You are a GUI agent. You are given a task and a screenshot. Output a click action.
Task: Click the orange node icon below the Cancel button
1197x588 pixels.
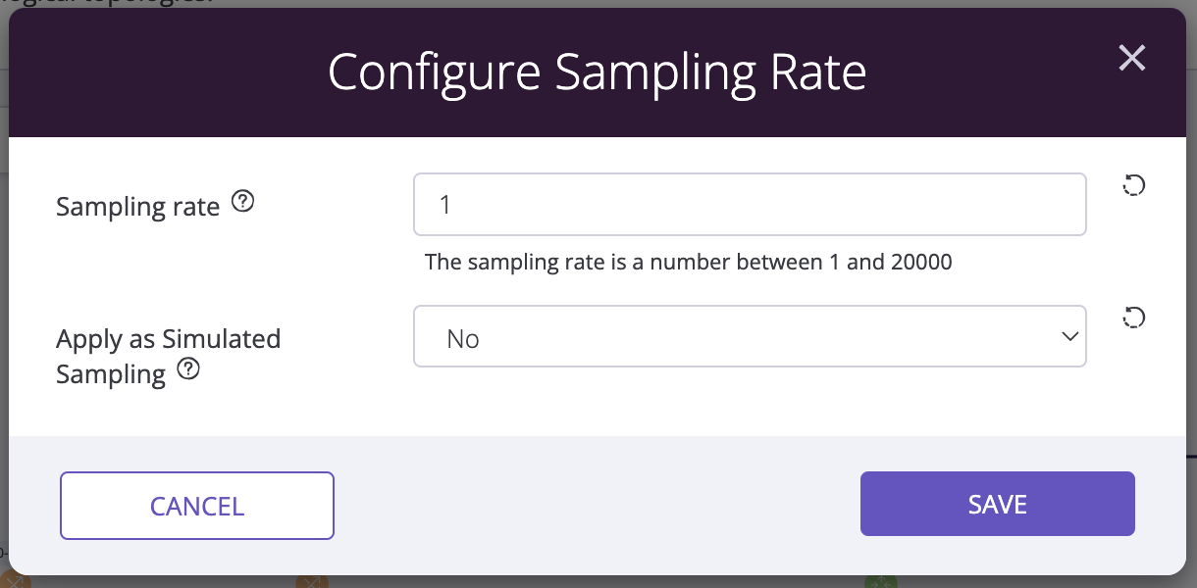click(311, 581)
